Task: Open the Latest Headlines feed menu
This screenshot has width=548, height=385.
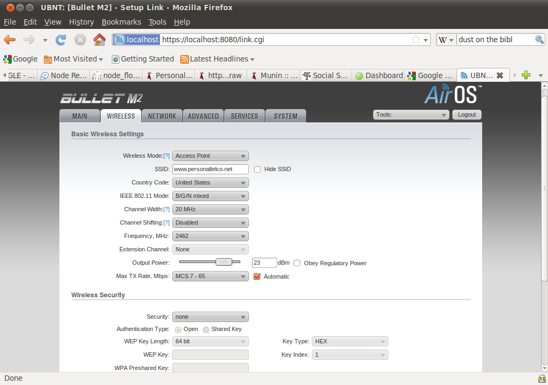Action: pyautogui.click(x=217, y=59)
